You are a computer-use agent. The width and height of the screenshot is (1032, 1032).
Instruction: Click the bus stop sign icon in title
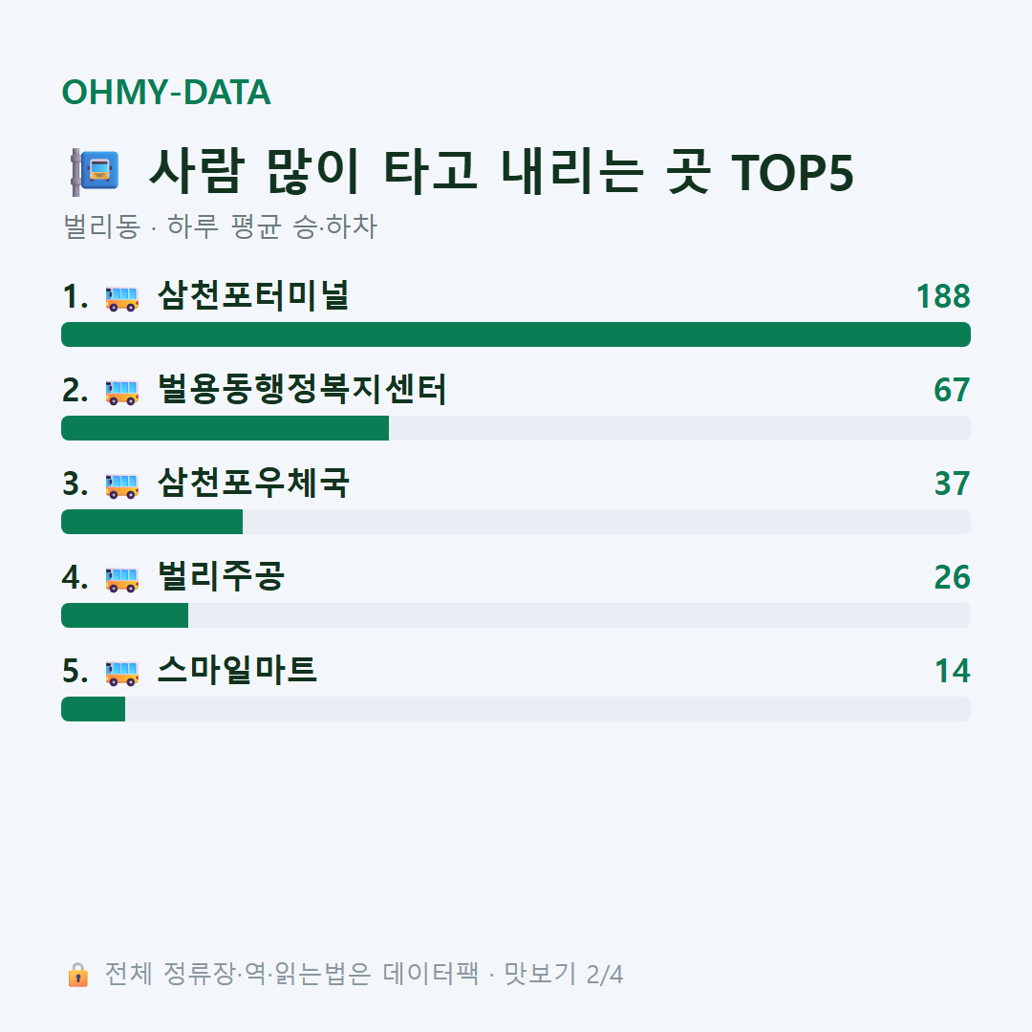[96, 172]
